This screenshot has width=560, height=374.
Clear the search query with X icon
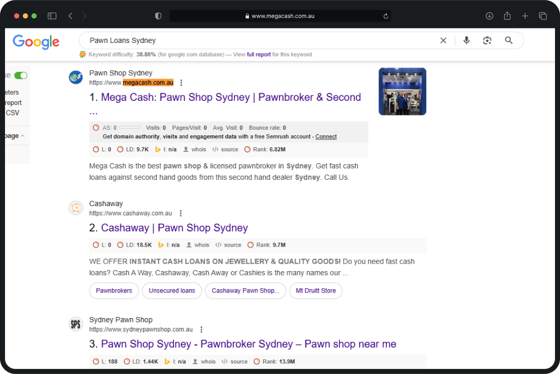(x=443, y=40)
